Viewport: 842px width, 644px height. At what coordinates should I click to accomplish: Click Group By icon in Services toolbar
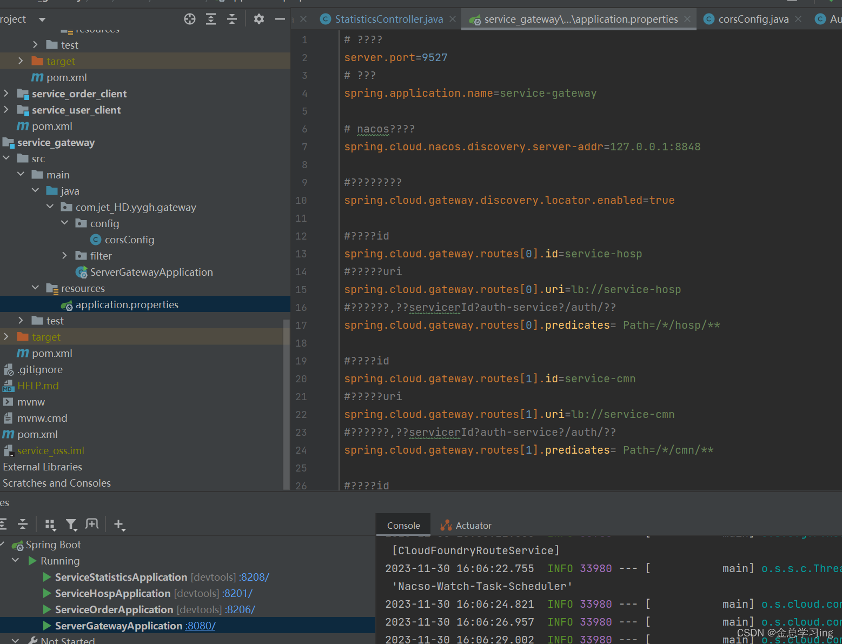pos(50,524)
